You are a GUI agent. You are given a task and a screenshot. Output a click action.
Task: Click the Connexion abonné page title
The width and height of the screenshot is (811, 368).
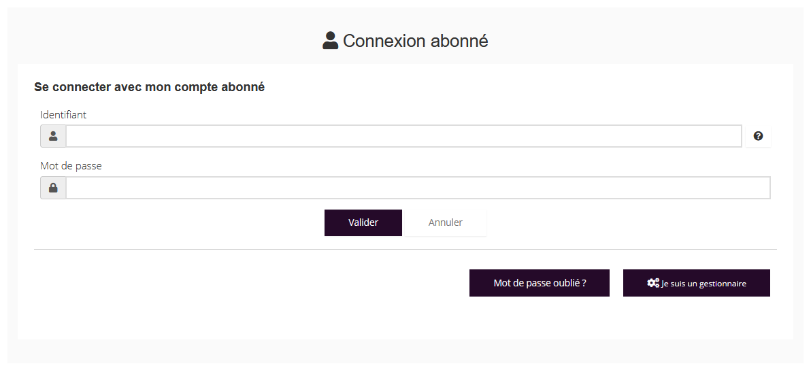(x=415, y=41)
